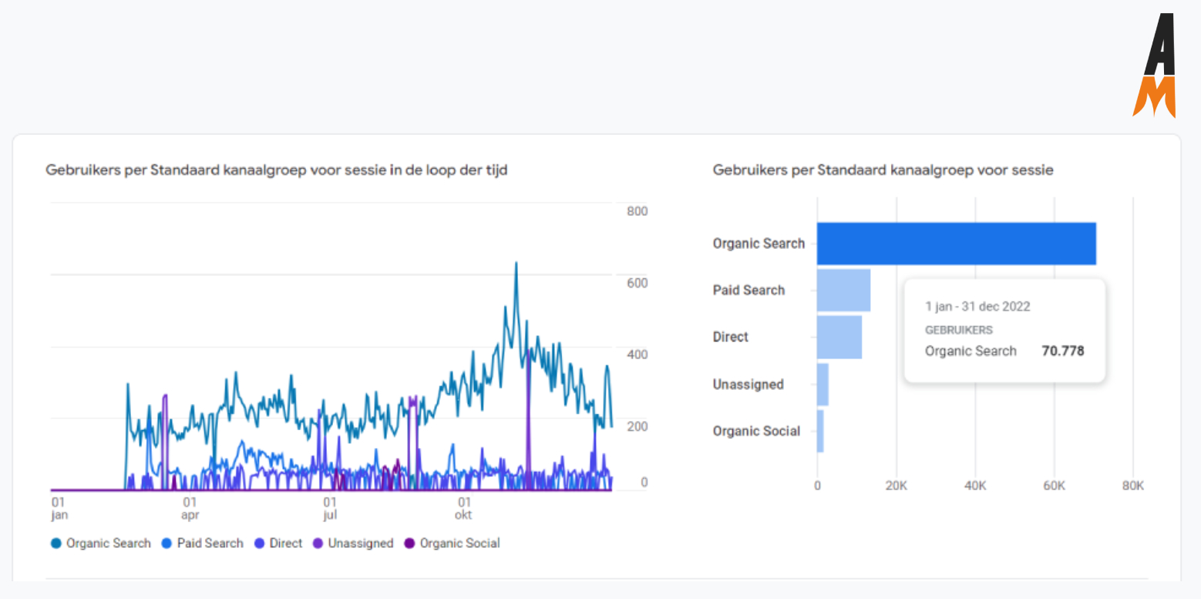Click the 01 okt axis label
1201x599 pixels.
tap(463, 508)
